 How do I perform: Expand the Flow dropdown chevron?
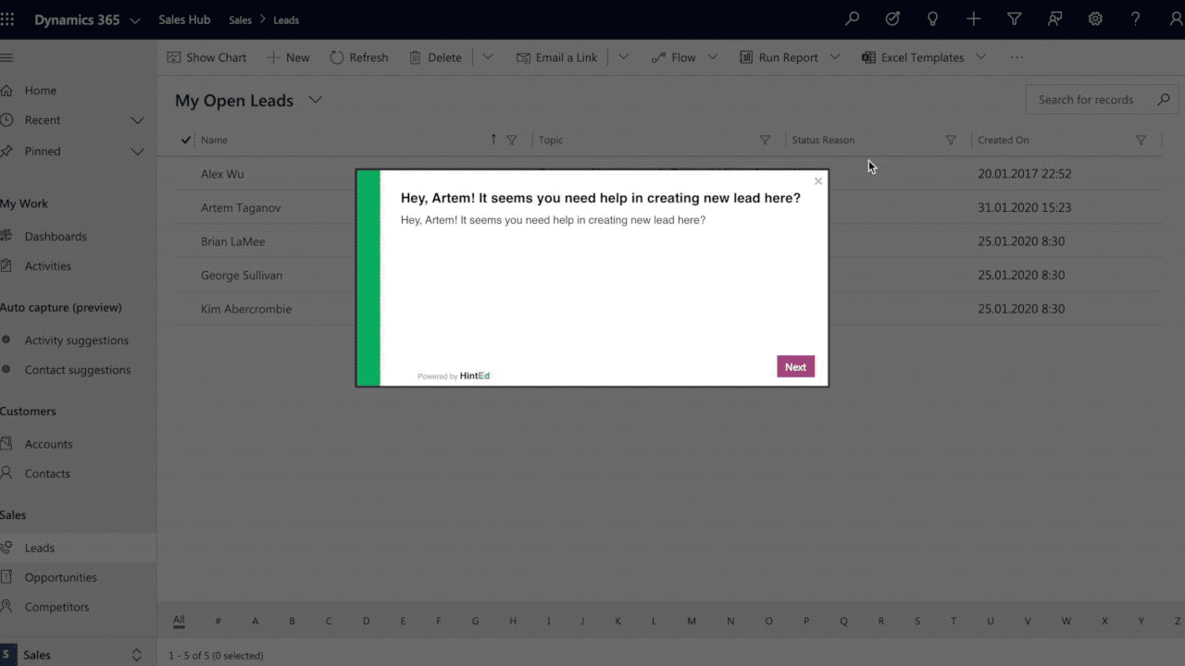click(x=713, y=57)
